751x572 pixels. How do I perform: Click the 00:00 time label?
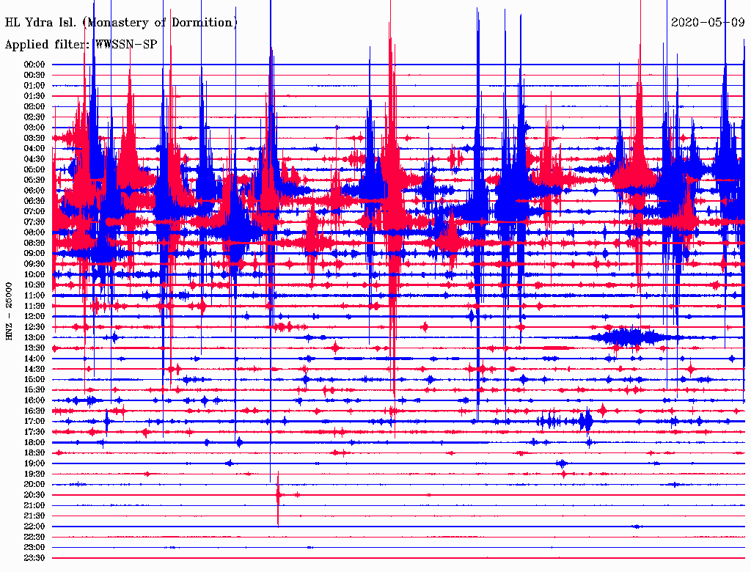coord(34,65)
